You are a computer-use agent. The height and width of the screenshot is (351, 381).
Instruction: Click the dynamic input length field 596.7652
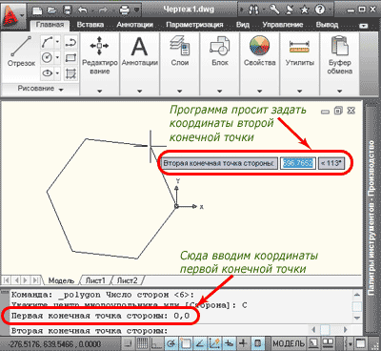point(298,163)
